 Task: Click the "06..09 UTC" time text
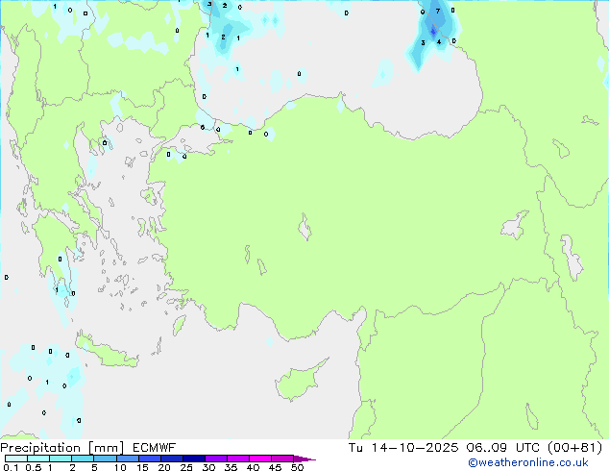click(503, 448)
